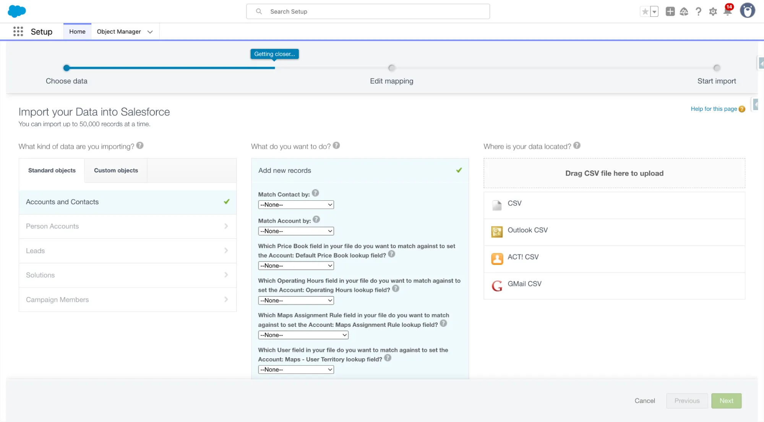Open the Help for this page link
Viewport: 764px width, 422px height.
714,109
